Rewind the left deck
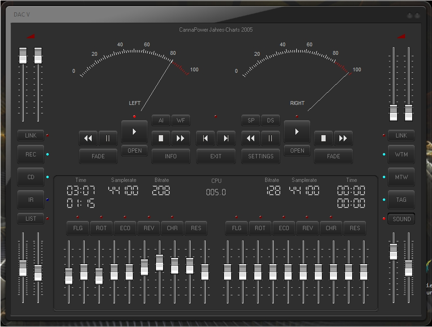The image size is (432, 327). pyautogui.click(x=88, y=138)
